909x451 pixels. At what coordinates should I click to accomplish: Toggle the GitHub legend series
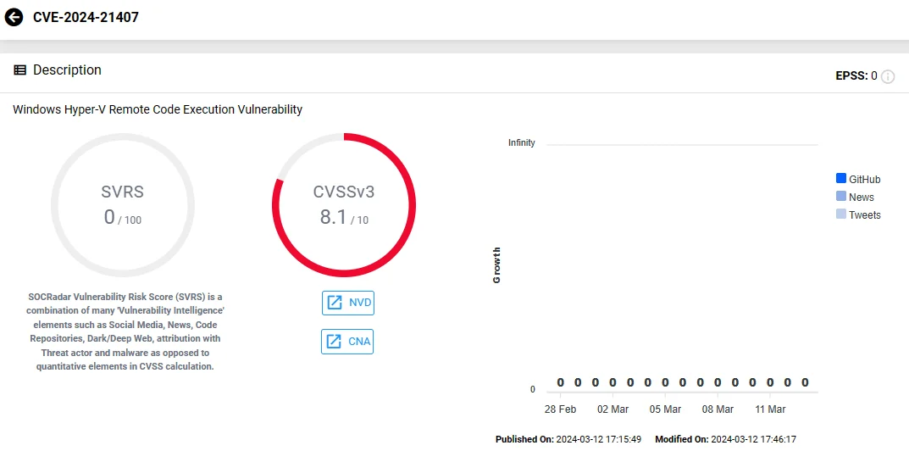[x=858, y=179]
